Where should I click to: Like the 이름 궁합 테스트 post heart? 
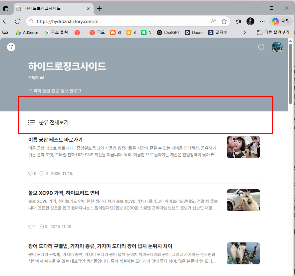[31, 174]
